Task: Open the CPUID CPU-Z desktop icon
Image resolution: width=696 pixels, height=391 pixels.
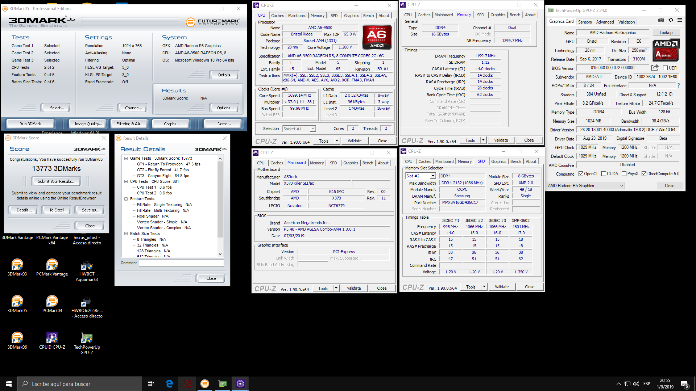Action: coord(52,341)
